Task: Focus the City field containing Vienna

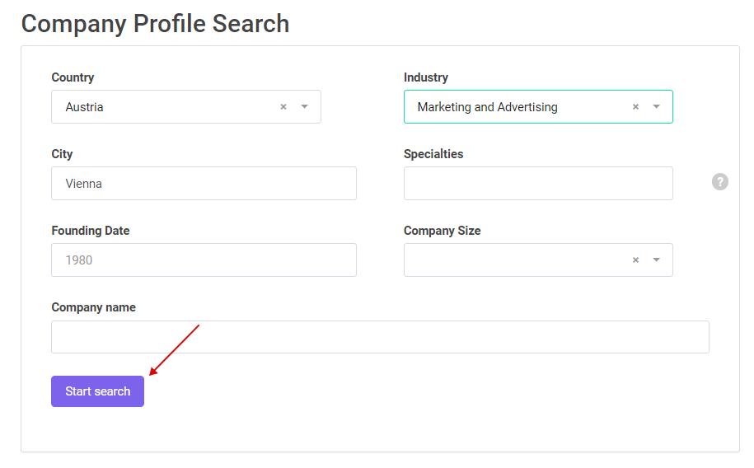Action: coord(204,183)
